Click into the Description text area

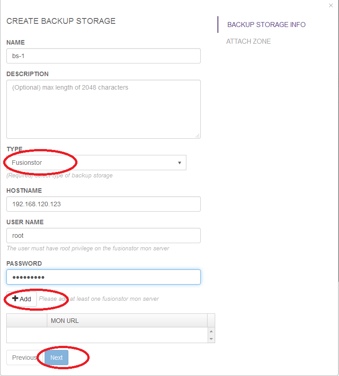point(104,109)
